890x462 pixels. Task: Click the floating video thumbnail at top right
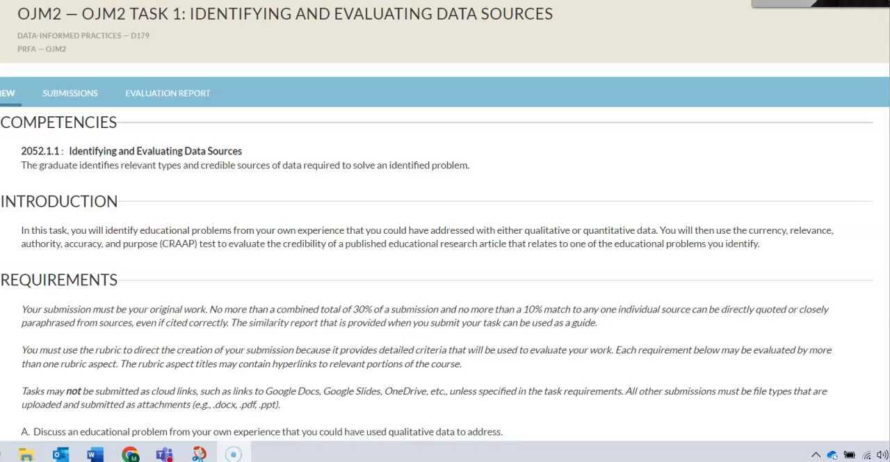click(820, 3)
